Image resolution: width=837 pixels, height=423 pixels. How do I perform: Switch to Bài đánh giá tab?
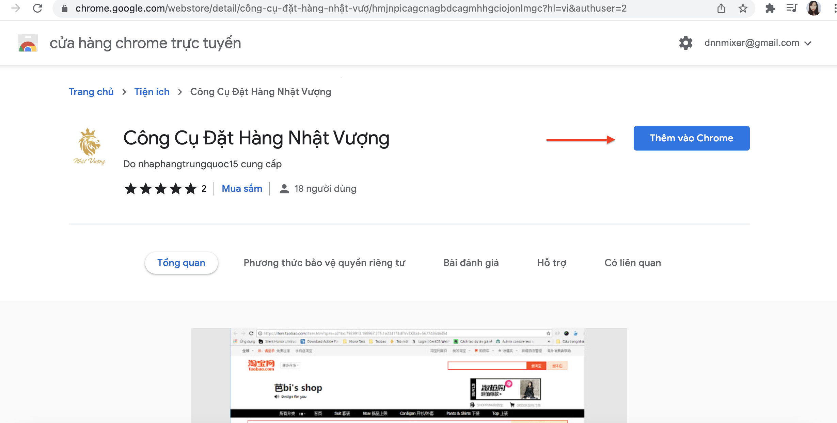471,263
